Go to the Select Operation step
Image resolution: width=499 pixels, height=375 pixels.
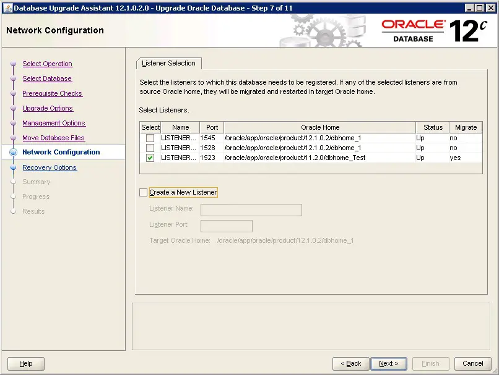48,64
